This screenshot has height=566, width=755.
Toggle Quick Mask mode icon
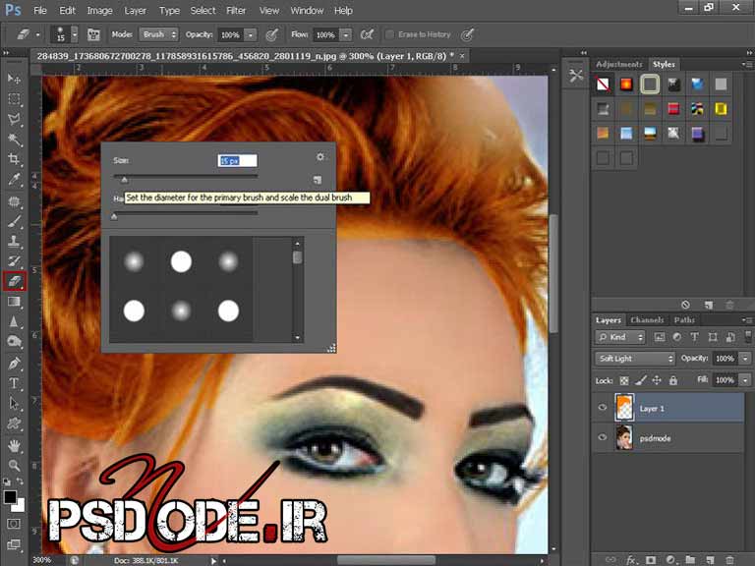14,524
